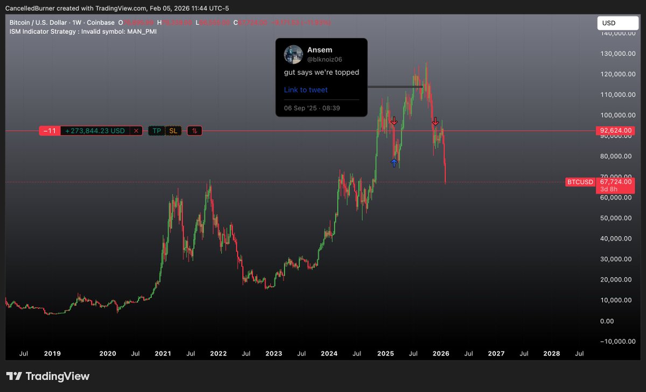This screenshot has width=646, height=392.
Task: Click the @blknoiz06 handle
Action: [x=325, y=59]
